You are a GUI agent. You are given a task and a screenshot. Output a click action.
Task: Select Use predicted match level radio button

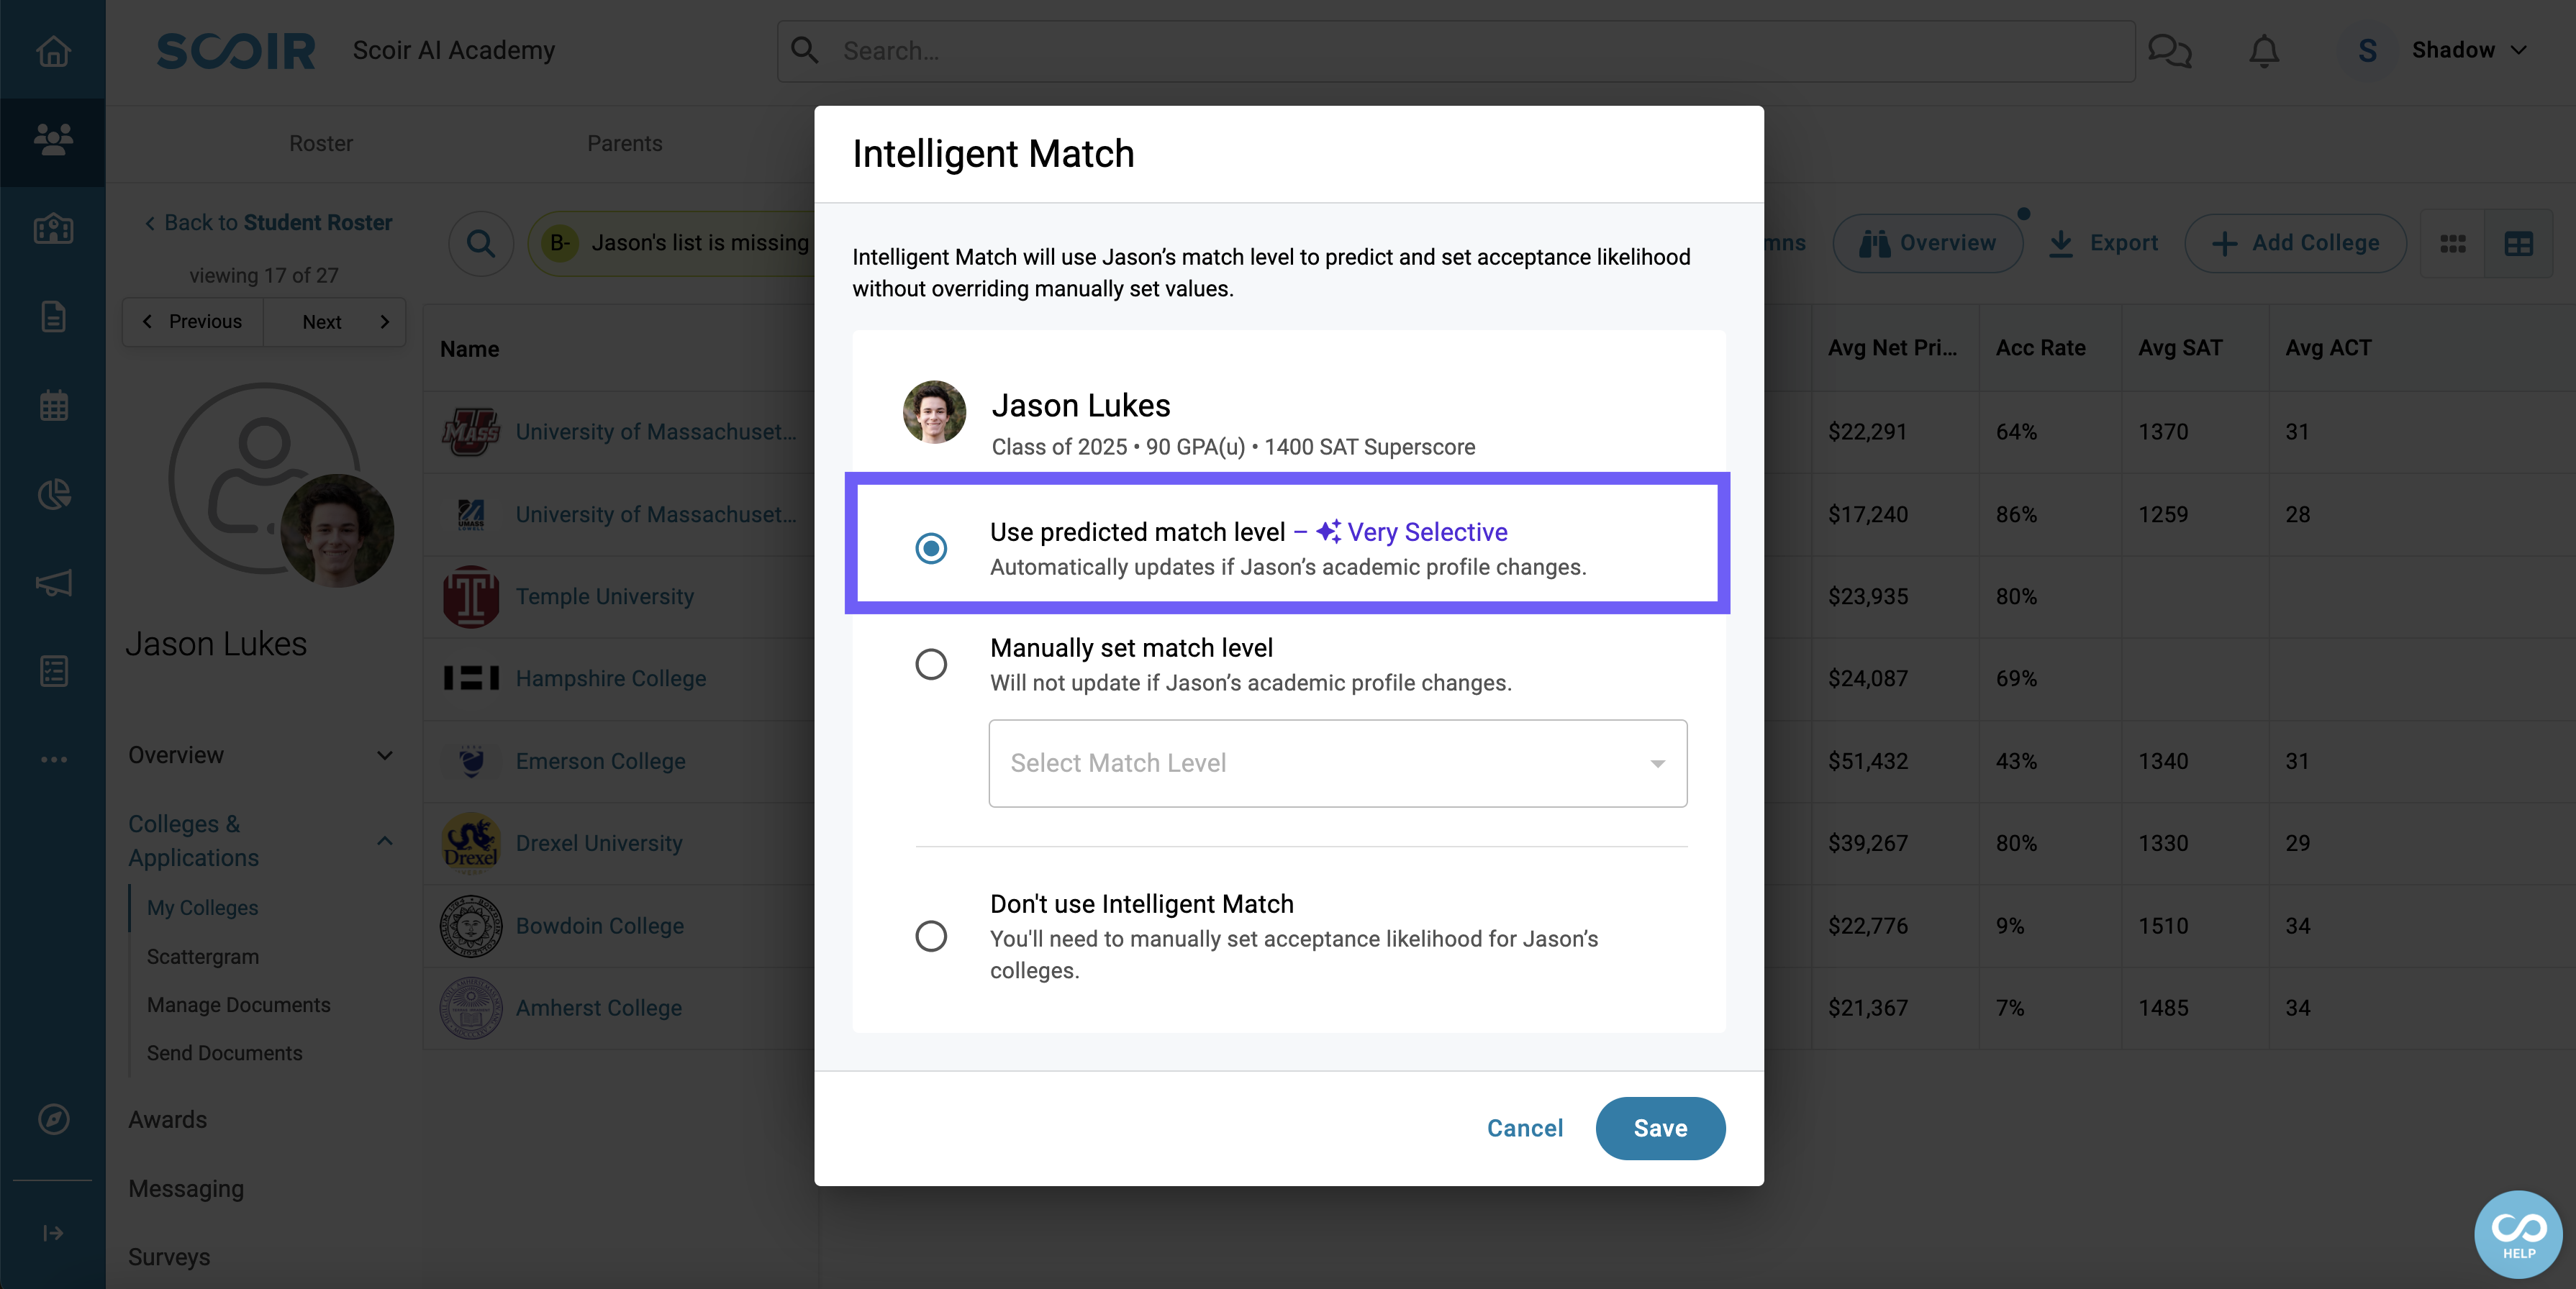click(932, 546)
